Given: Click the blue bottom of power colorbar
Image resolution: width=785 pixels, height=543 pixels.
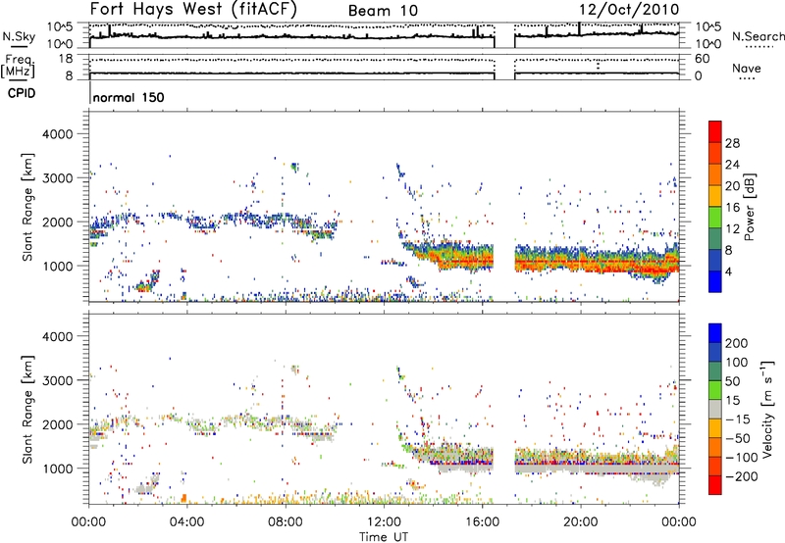Looking at the screenshot, I should 715,281.
